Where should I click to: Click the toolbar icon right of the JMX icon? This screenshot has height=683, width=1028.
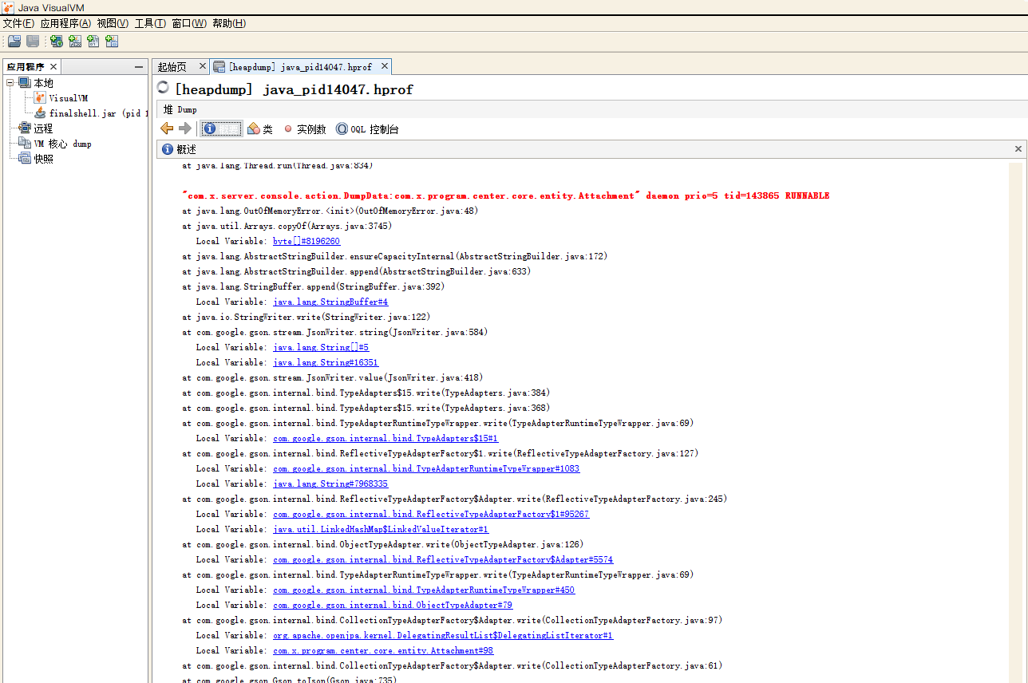pos(93,41)
